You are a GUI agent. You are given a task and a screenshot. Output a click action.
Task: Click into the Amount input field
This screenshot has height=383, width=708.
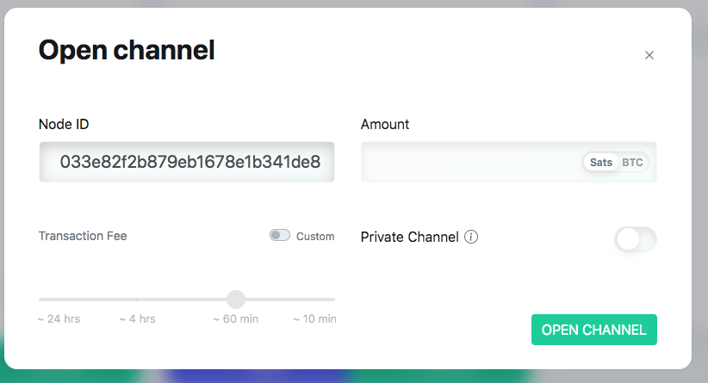(469, 162)
